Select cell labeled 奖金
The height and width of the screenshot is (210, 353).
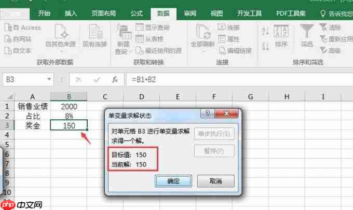tap(32, 125)
